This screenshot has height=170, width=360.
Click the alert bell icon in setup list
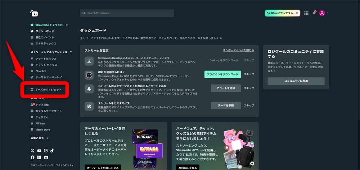89,89
